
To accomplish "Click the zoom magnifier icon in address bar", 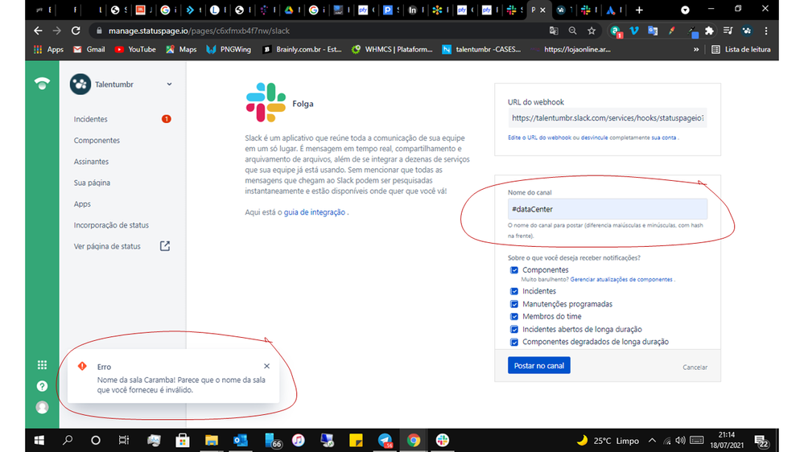I will [x=572, y=31].
